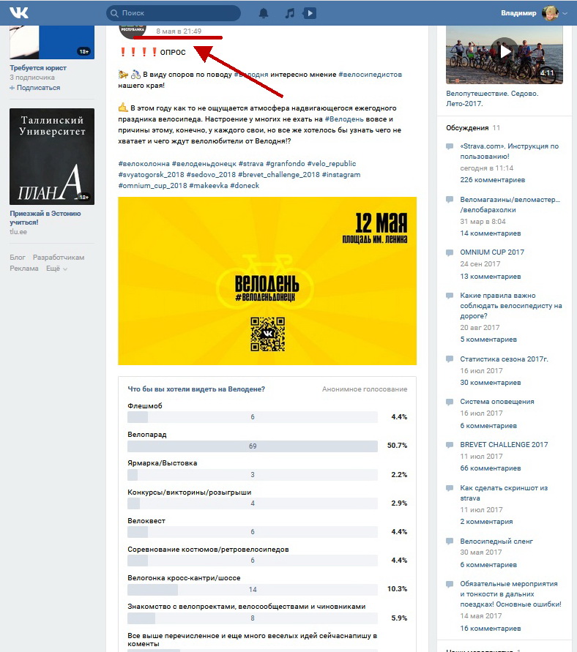Open the #велоколонна hashtag

pyautogui.click(x=144, y=165)
